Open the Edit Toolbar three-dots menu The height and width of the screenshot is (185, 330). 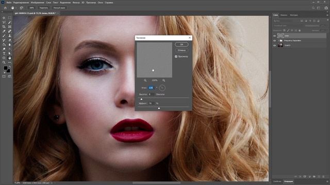pyautogui.click(x=10, y=62)
